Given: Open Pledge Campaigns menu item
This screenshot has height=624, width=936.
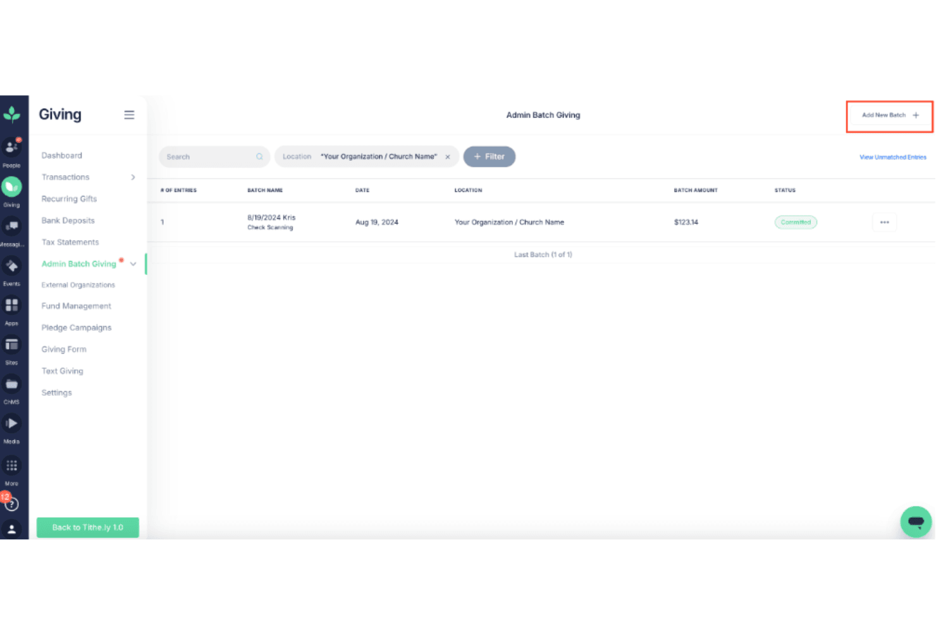Looking at the screenshot, I should [x=77, y=327].
